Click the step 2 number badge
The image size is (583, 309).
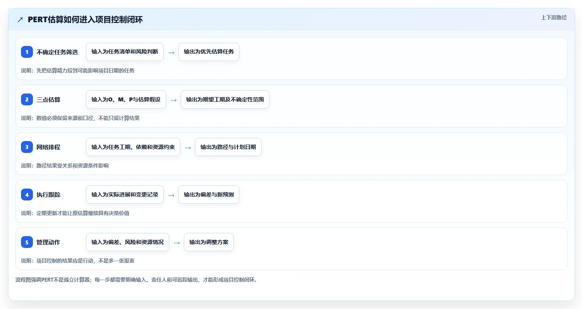coord(27,99)
